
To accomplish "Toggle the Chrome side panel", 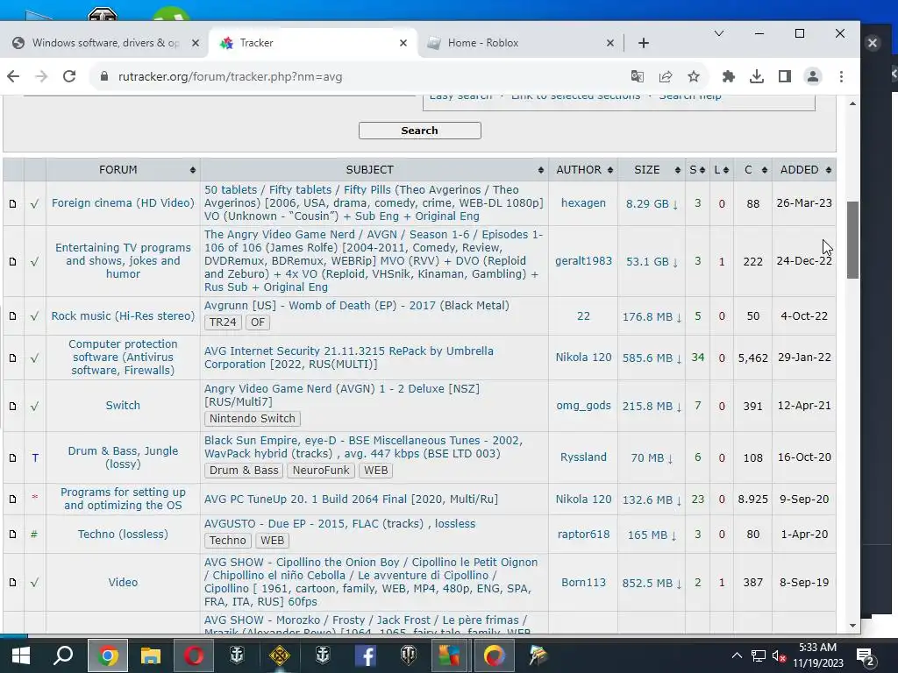I will pyautogui.click(x=785, y=76).
